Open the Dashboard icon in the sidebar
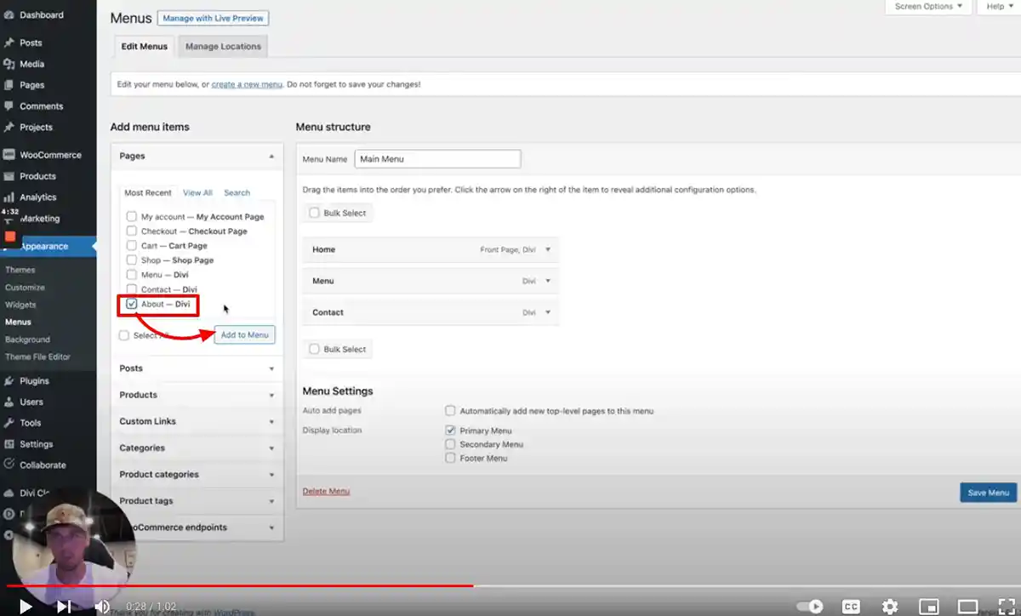 [9, 15]
